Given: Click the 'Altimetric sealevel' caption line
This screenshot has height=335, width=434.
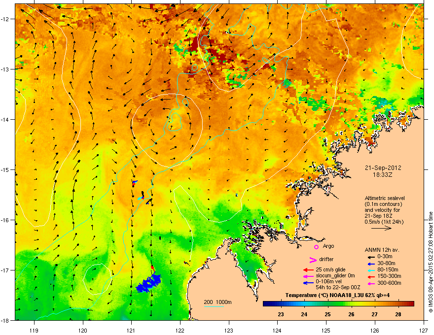Looking at the screenshot, I should click(x=385, y=198).
